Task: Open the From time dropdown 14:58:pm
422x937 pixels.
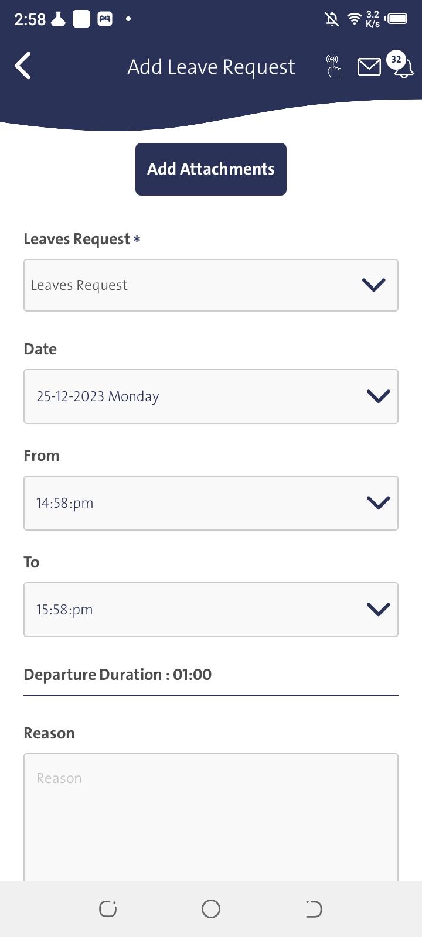Action: 211,503
